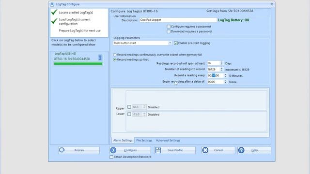Adjust the Upper alarm value stepper

pyautogui.click(x=144, y=107)
